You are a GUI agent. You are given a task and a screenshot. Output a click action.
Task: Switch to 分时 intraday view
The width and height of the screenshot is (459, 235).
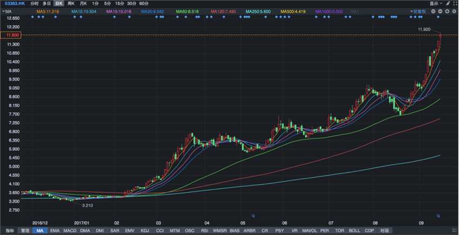click(34, 4)
